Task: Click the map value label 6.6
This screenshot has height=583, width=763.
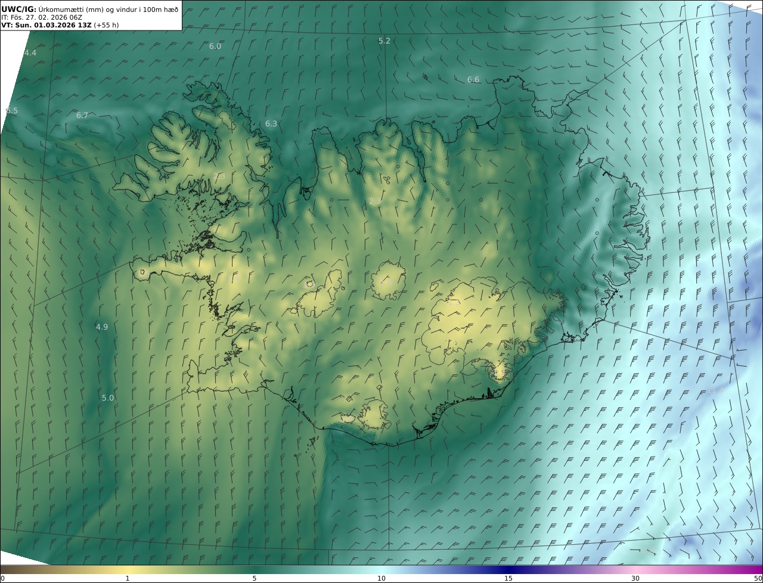Action: click(x=473, y=80)
